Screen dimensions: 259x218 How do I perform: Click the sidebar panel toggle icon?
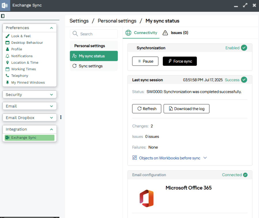tap(3, 16)
